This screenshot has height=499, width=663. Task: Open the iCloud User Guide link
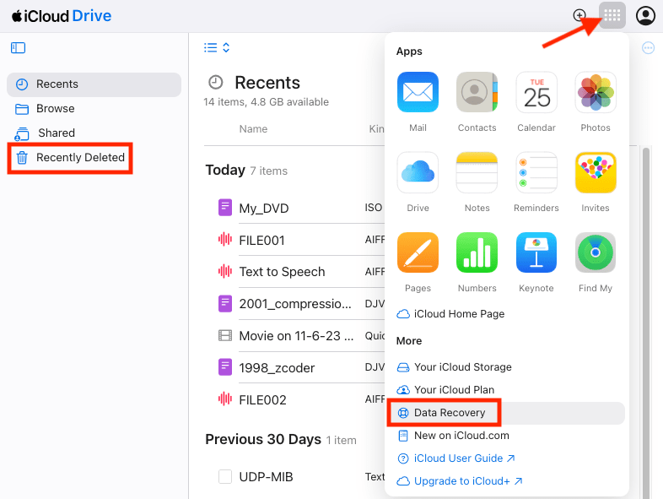point(455,458)
